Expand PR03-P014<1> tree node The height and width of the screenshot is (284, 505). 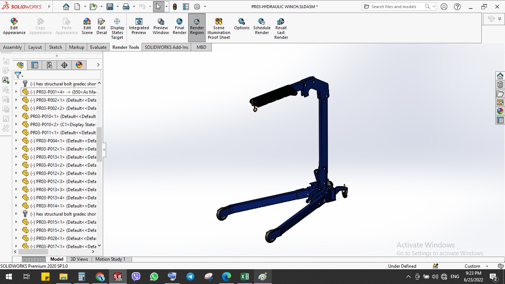(16, 206)
